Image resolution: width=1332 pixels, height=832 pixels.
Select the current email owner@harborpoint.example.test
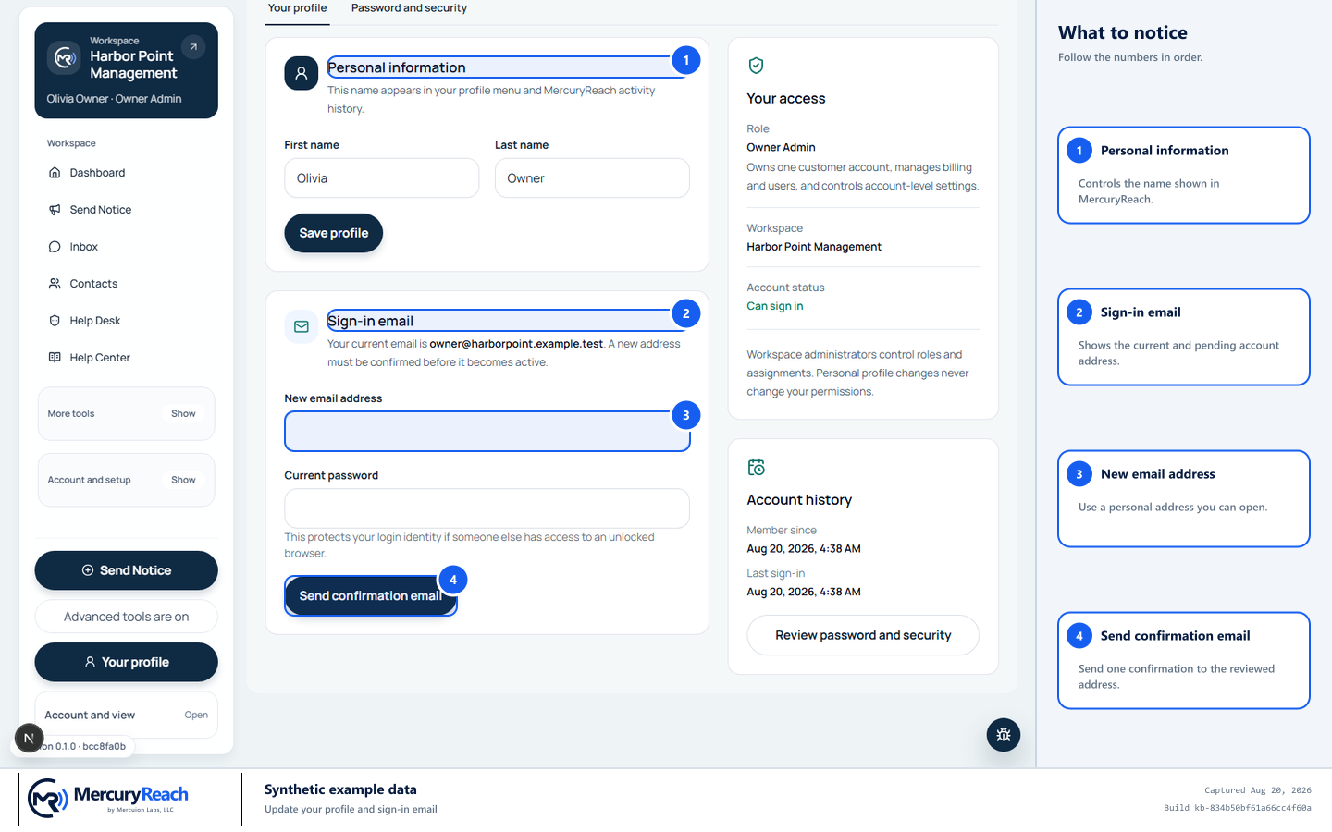click(x=516, y=344)
